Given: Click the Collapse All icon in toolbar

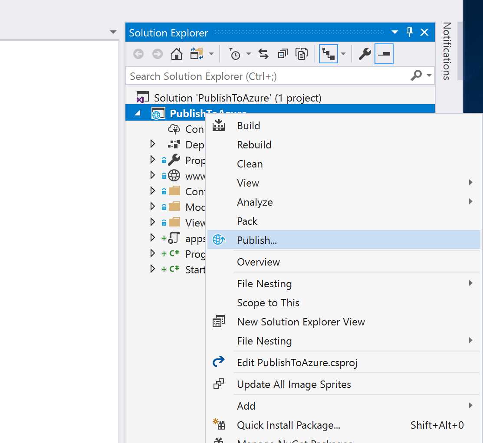Looking at the screenshot, I should pos(283,54).
